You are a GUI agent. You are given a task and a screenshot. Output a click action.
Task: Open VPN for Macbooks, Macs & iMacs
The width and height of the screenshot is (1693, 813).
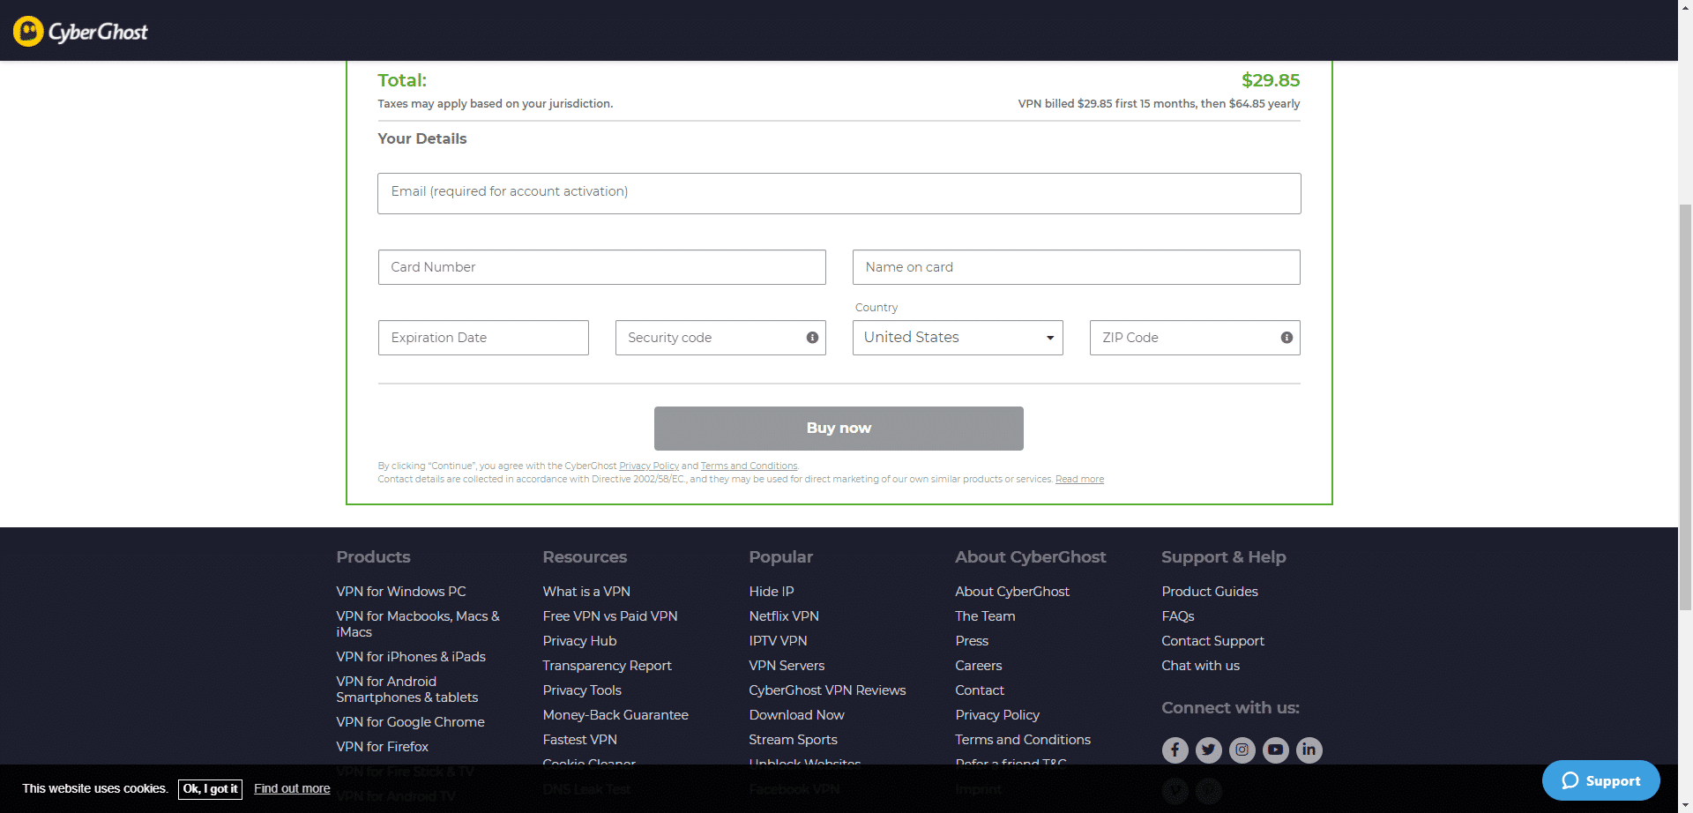tap(417, 624)
